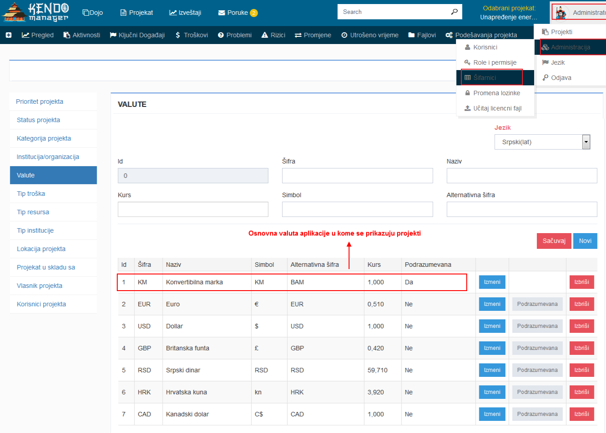
Task: Open Tip resursa in sidebar
Action: pyautogui.click(x=53, y=212)
